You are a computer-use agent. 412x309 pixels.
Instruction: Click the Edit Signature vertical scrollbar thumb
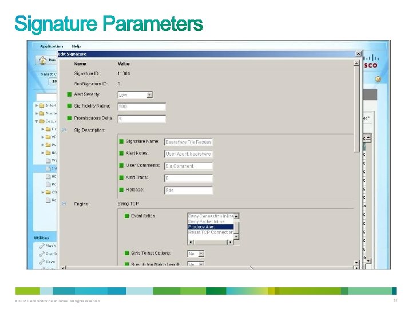tap(356, 109)
